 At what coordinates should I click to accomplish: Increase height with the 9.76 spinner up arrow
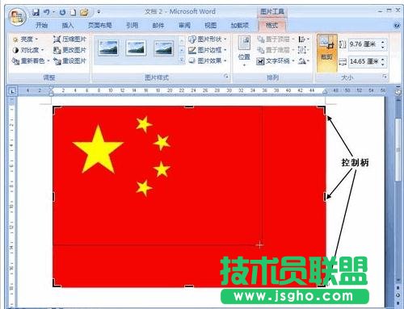(383, 42)
